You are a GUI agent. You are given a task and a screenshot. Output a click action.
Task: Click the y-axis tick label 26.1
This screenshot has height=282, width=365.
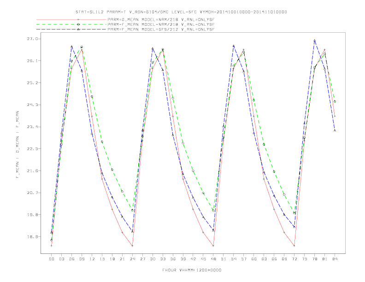tap(33, 61)
